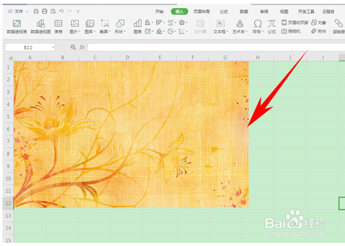Switch to the 页面布局 tab
The image size is (345, 246).
[202, 11]
